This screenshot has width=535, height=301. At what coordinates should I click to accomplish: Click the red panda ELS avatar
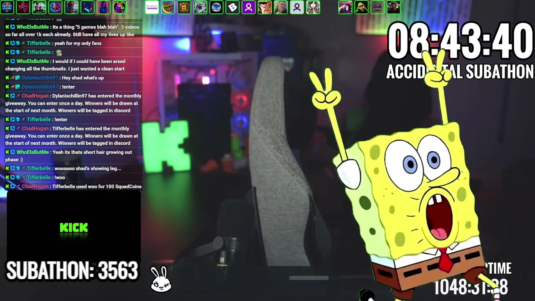(x=120, y=7)
